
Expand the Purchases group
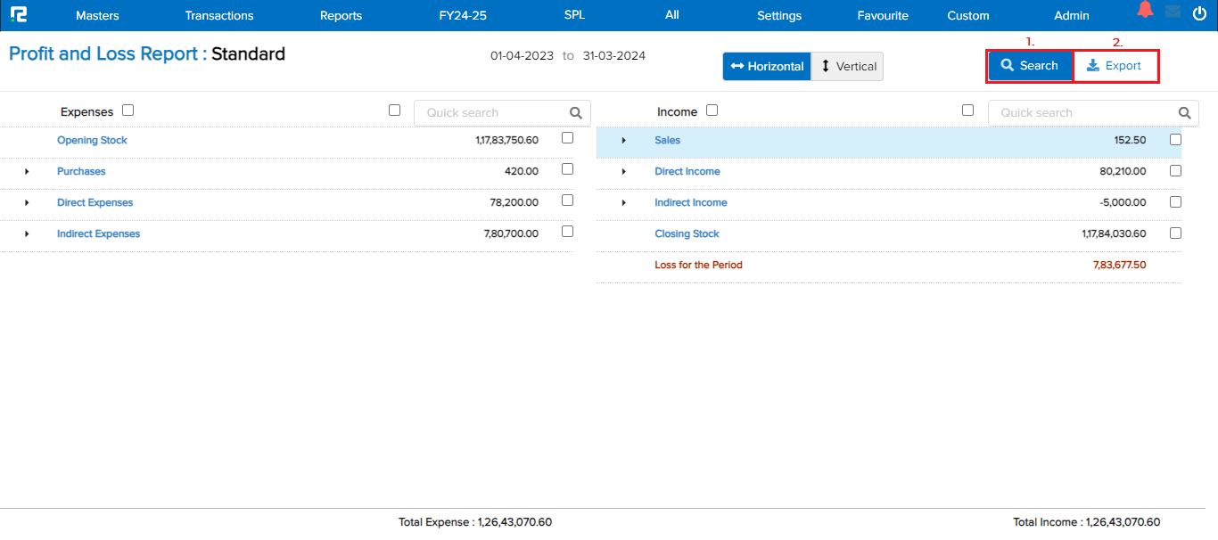tap(27, 171)
